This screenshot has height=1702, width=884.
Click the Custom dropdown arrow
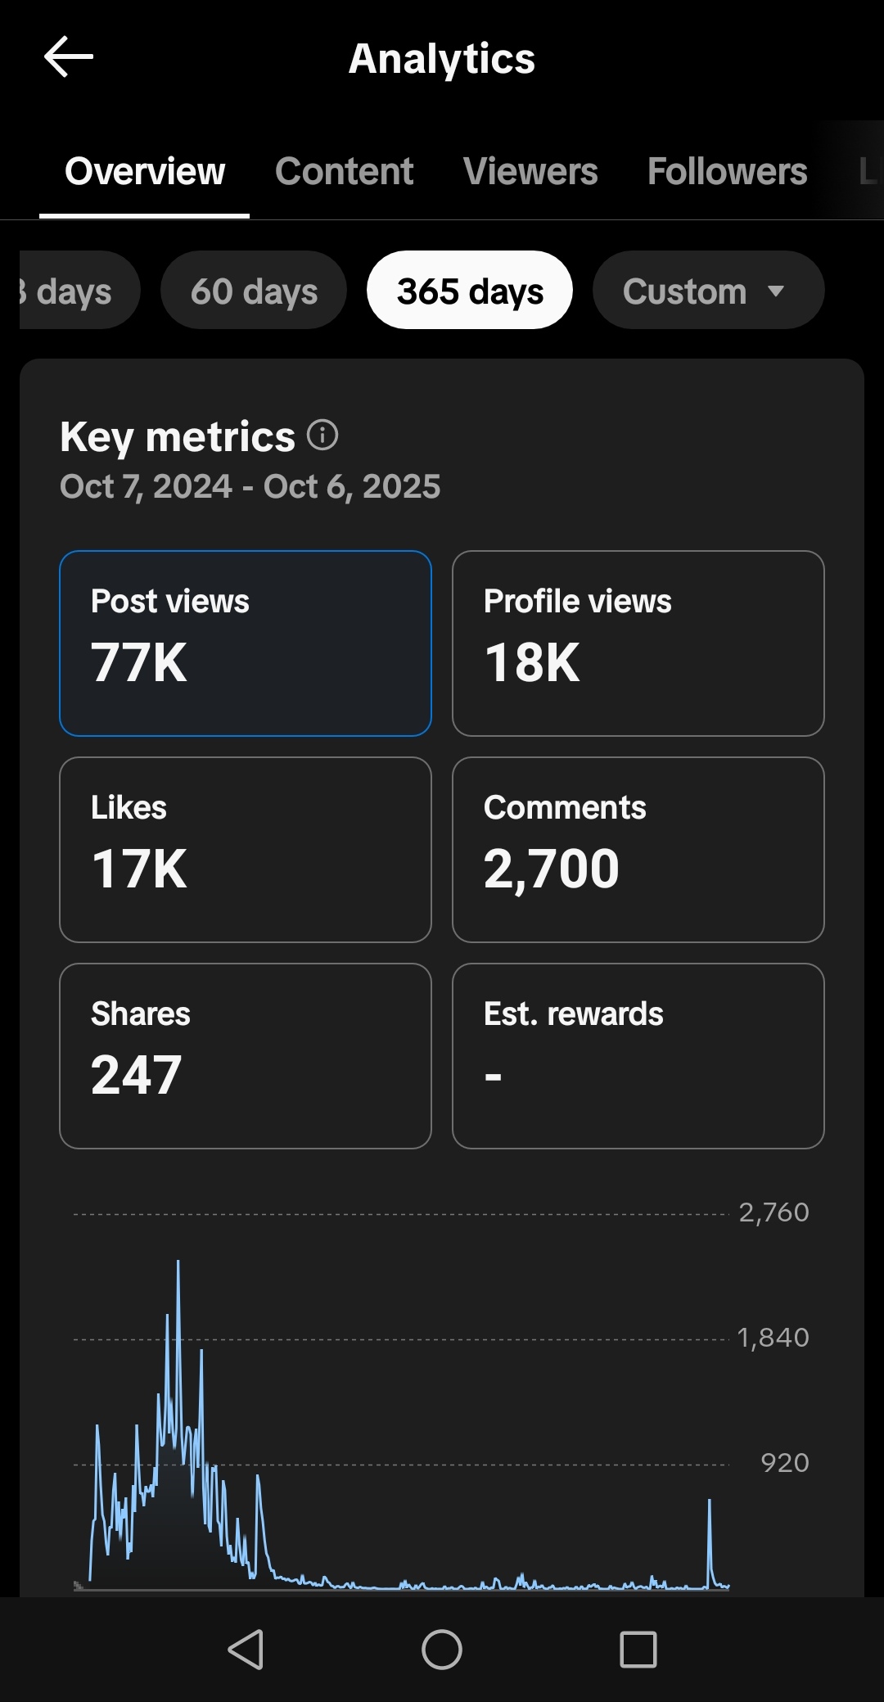point(776,291)
